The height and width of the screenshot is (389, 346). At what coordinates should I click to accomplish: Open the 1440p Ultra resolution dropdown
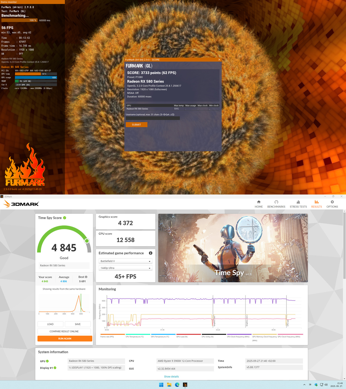(x=125, y=268)
